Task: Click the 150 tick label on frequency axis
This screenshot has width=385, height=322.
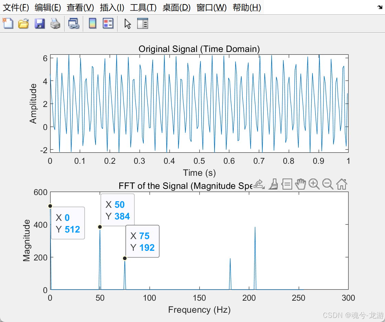Action: coord(199,298)
